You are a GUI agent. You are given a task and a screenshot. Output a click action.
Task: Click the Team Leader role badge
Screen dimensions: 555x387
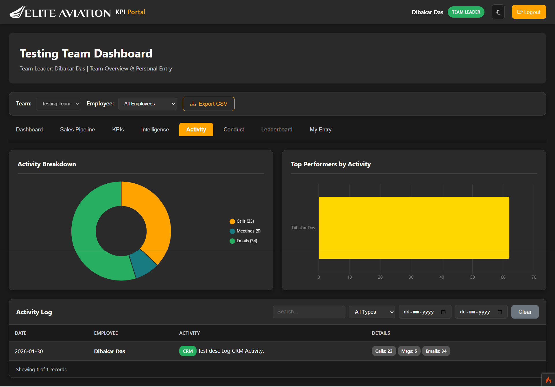(x=466, y=12)
